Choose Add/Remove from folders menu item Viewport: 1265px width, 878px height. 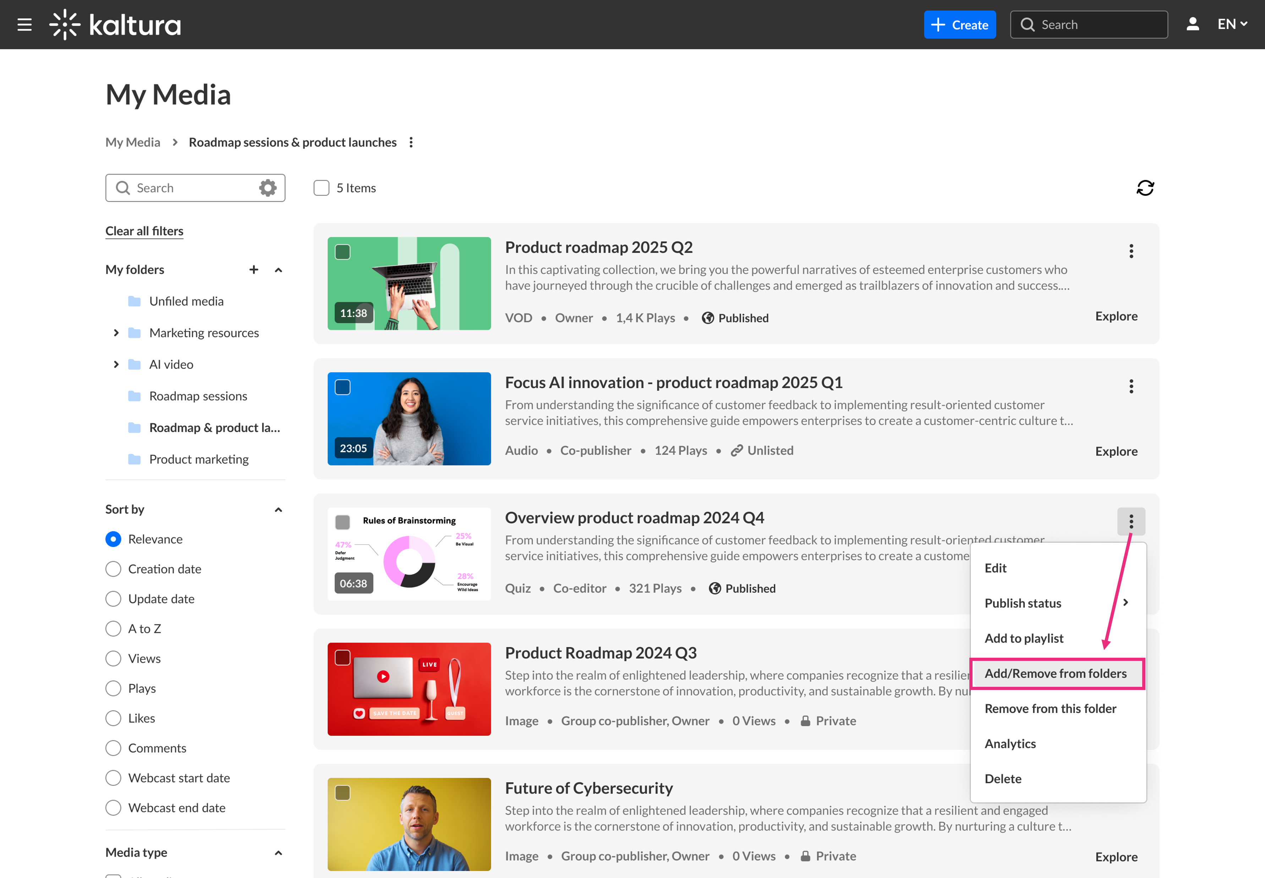1055,673
